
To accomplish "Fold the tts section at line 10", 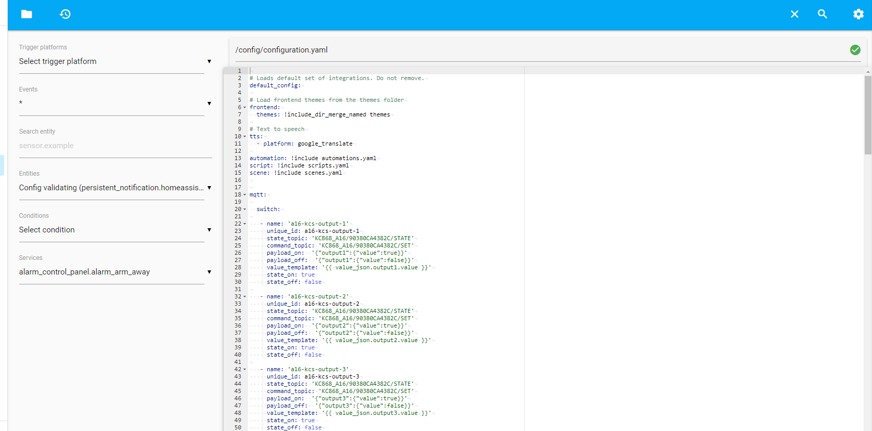I will (x=245, y=137).
